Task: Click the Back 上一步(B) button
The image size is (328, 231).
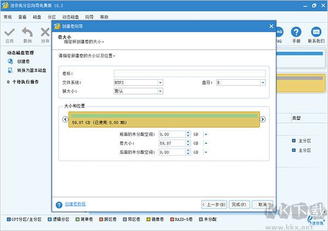Action: 214,204
